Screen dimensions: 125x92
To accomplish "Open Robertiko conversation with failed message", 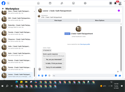I will [x=17, y=26].
